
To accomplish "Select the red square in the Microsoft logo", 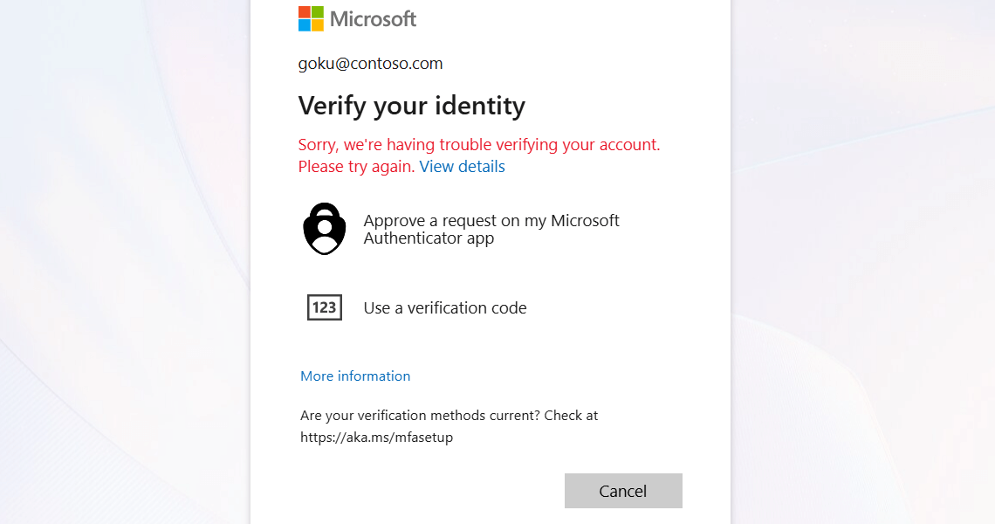I will (x=304, y=12).
